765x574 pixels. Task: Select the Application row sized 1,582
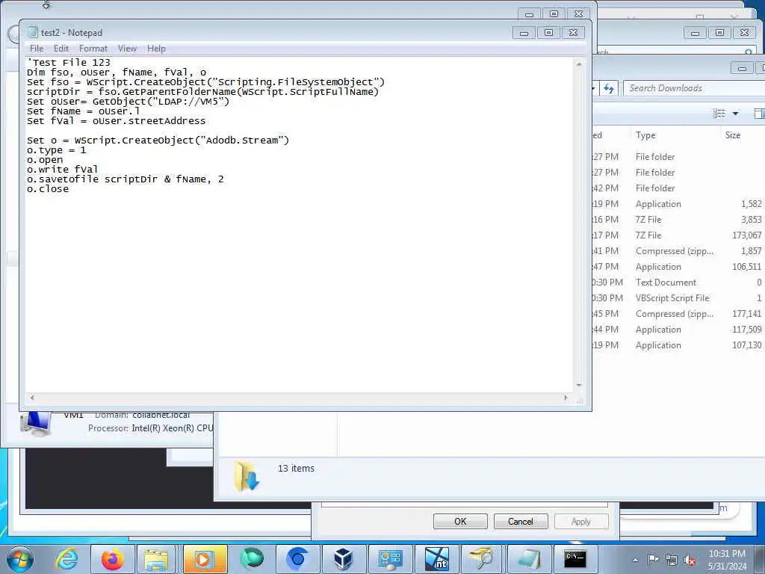(678, 204)
